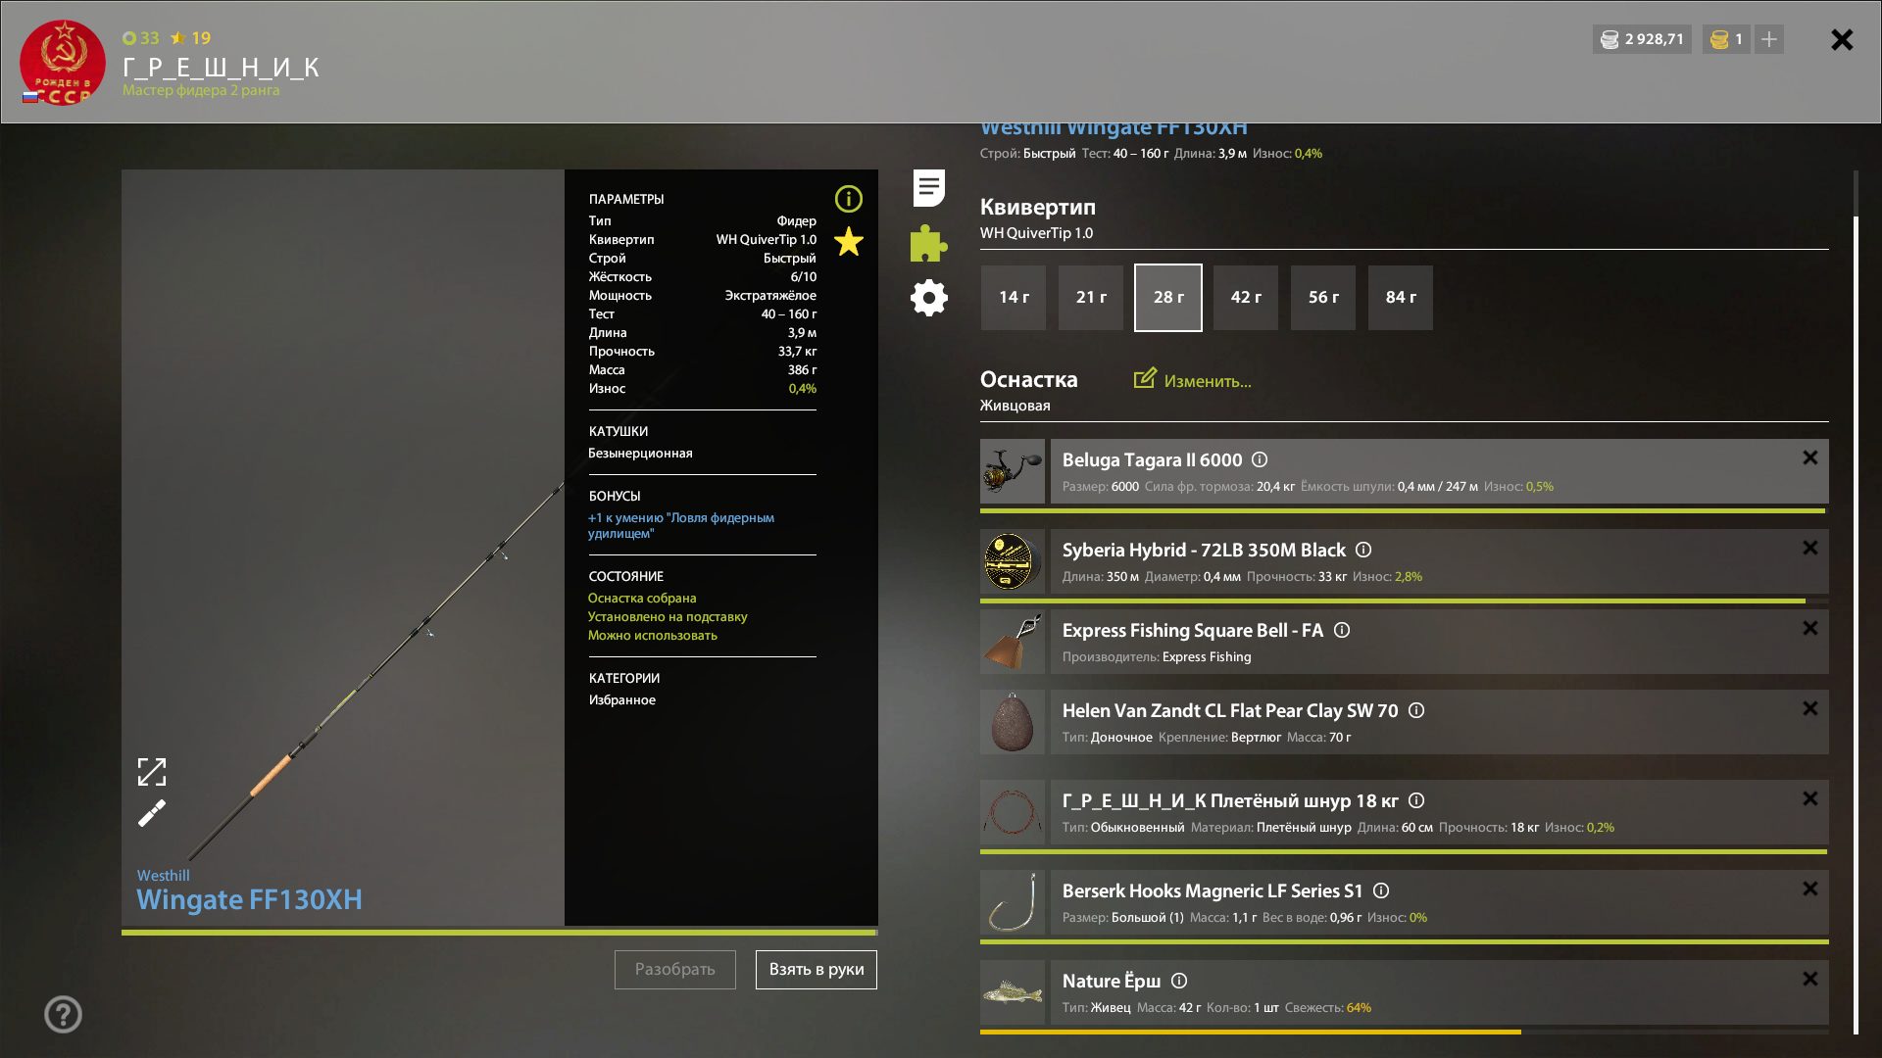Click the Взять в руки button
Screen dimensions: 1882x1058
click(817, 969)
